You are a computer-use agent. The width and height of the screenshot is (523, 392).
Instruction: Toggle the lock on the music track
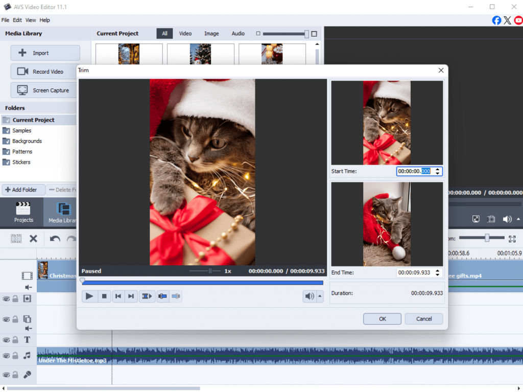pyautogui.click(x=15, y=356)
